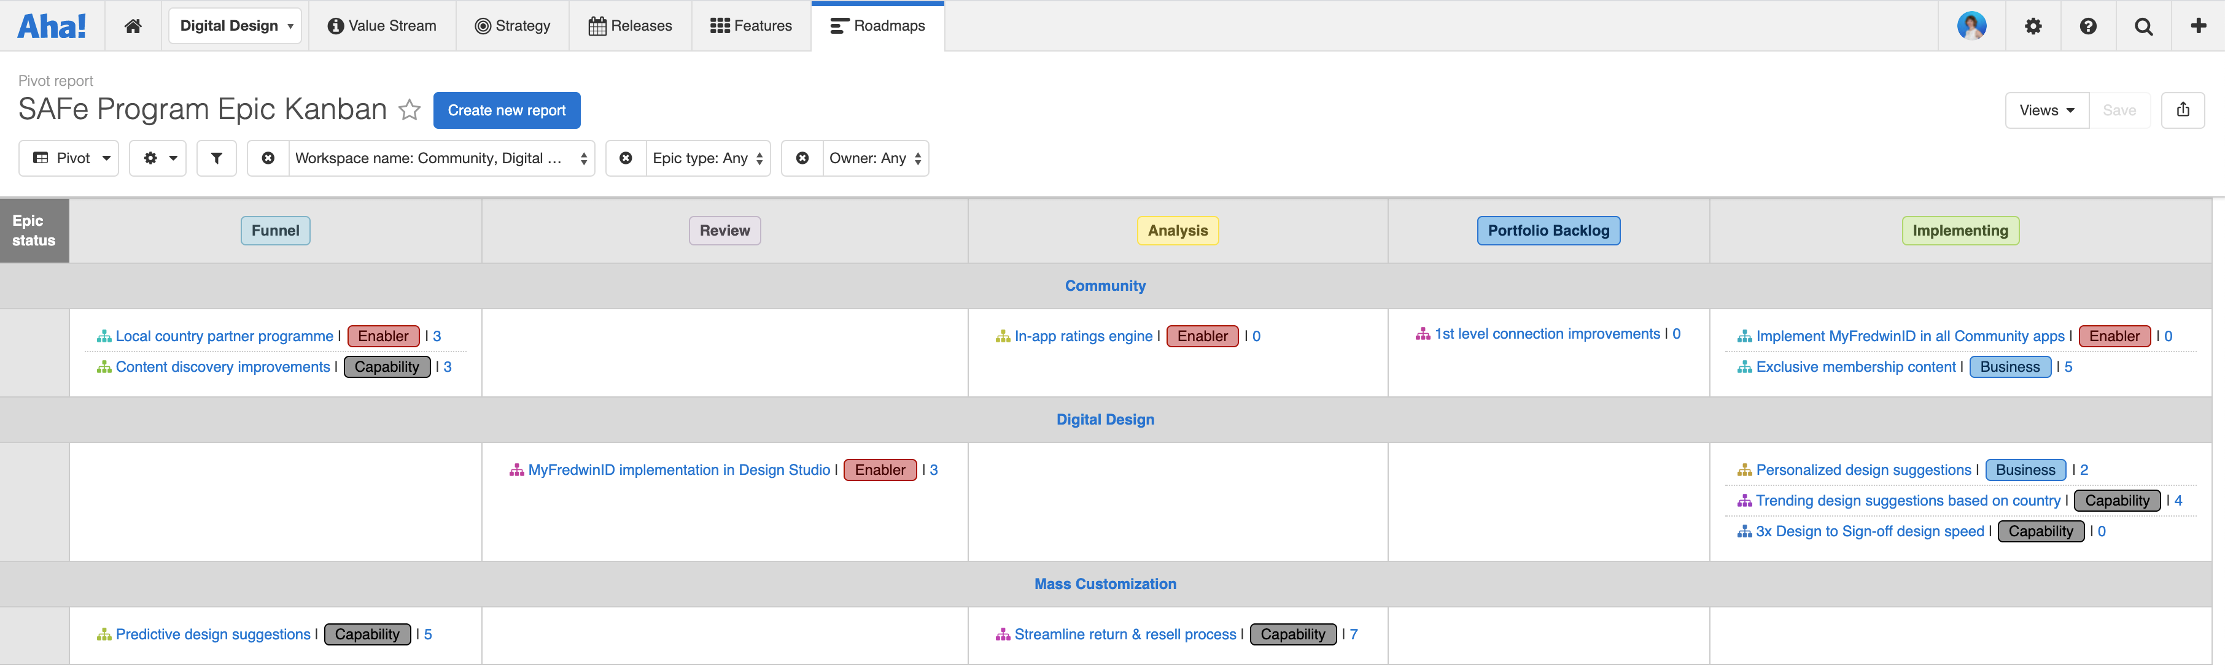The height and width of the screenshot is (670, 2225).
Task: Remove the Workspace name filter
Action: (x=267, y=158)
